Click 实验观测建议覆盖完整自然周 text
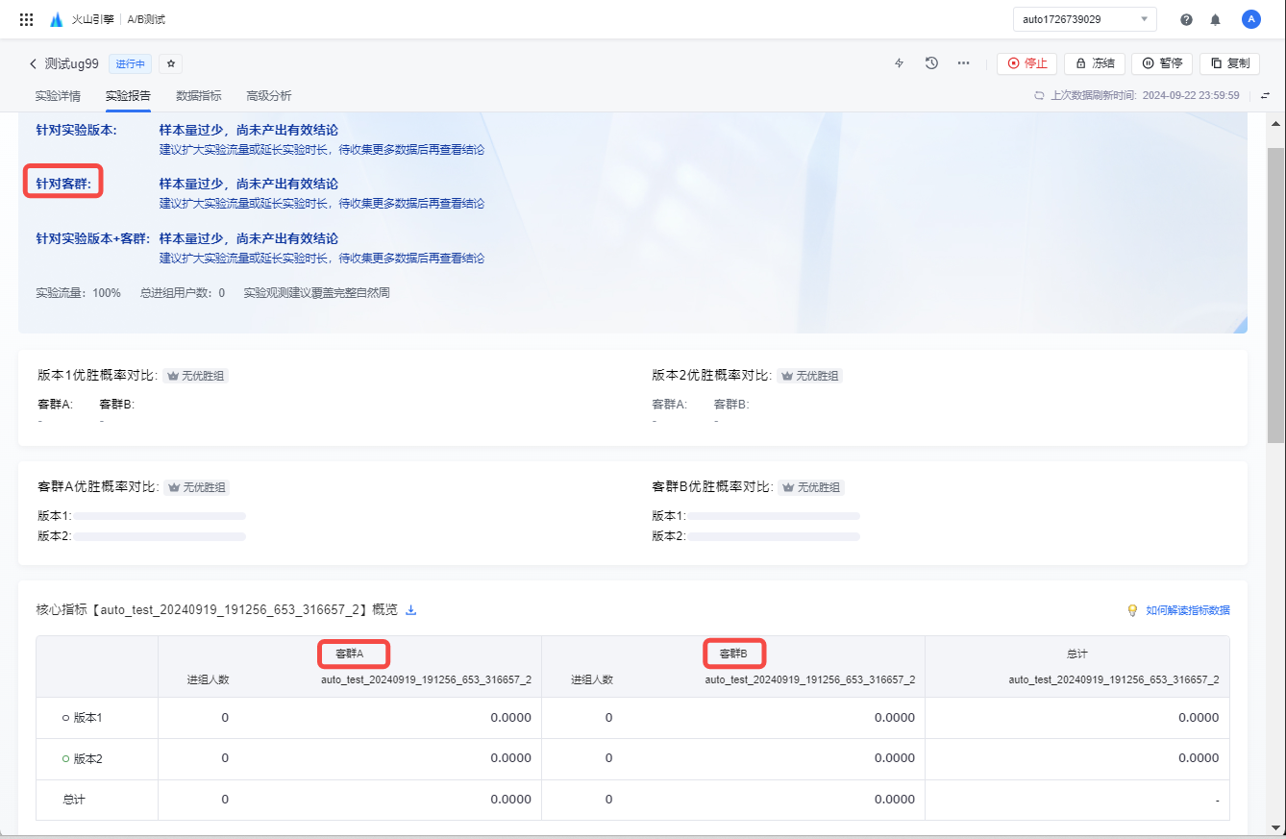This screenshot has height=839, width=1286. pyautogui.click(x=317, y=293)
